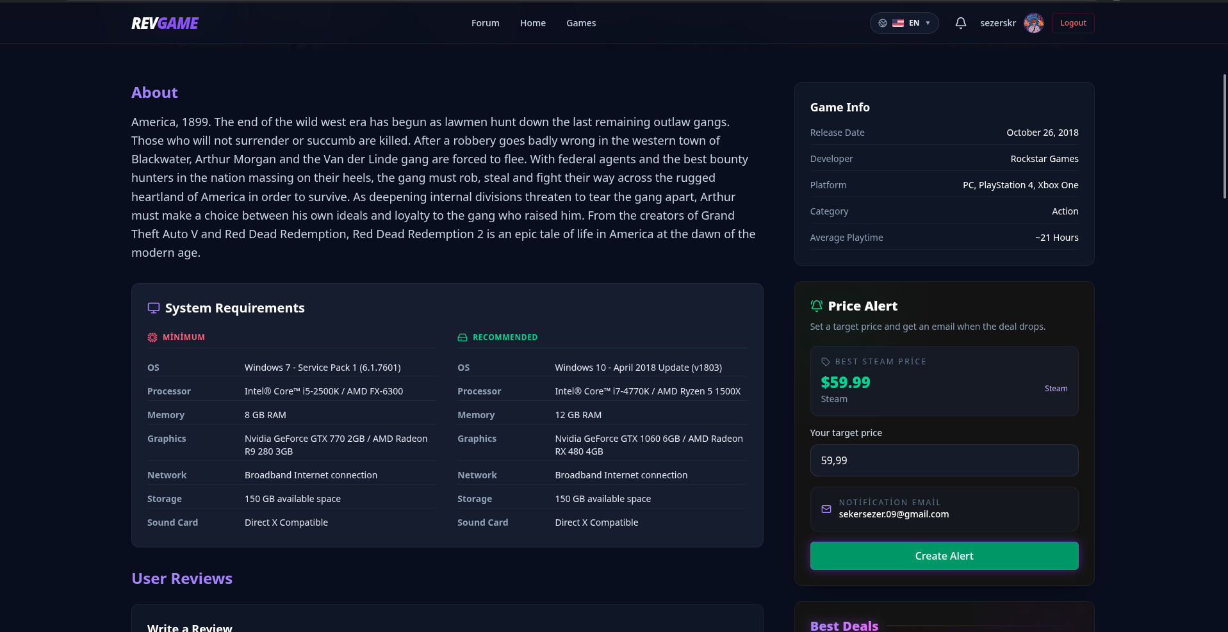Open the notifications bell
The image size is (1228, 632).
point(960,23)
